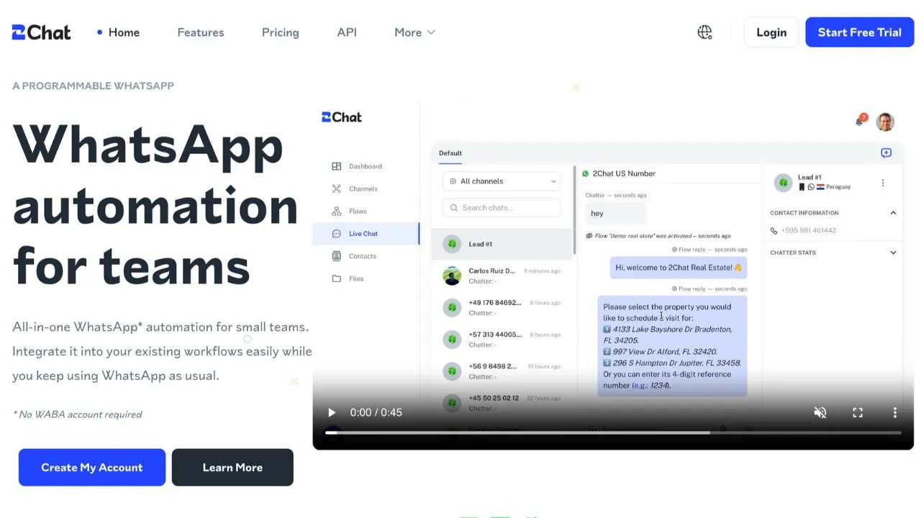
Task: Open the Carlos Ruiz D... conversation
Action: (502, 276)
